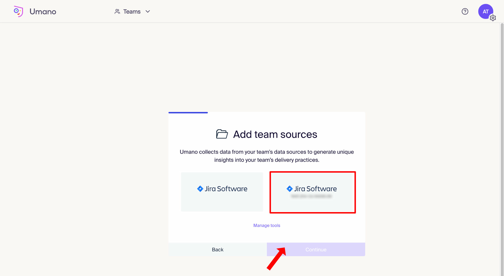The width and height of the screenshot is (504, 276).
Task: Click the Teams people icon
Action: pyautogui.click(x=117, y=12)
